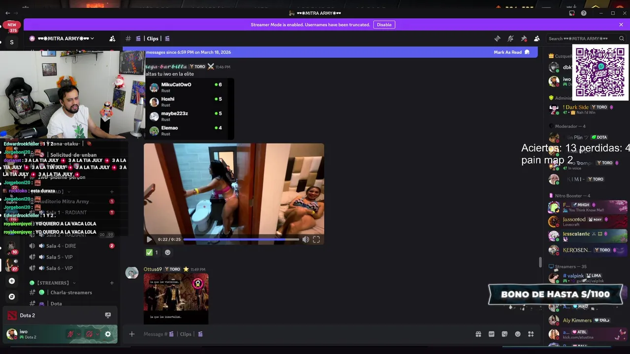This screenshot has height=354, width=630.
Task: Open invite people icon beside server name
Action: coord(112,38)
